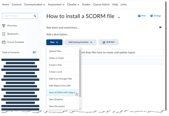The image size is (169, 116).
Task: Choose Upload Files from the menu
Action: coord(55,51)
